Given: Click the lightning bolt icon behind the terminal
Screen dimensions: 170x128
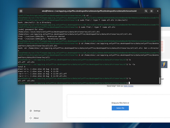Looking at the screenshot, I should tap(164, 65).
